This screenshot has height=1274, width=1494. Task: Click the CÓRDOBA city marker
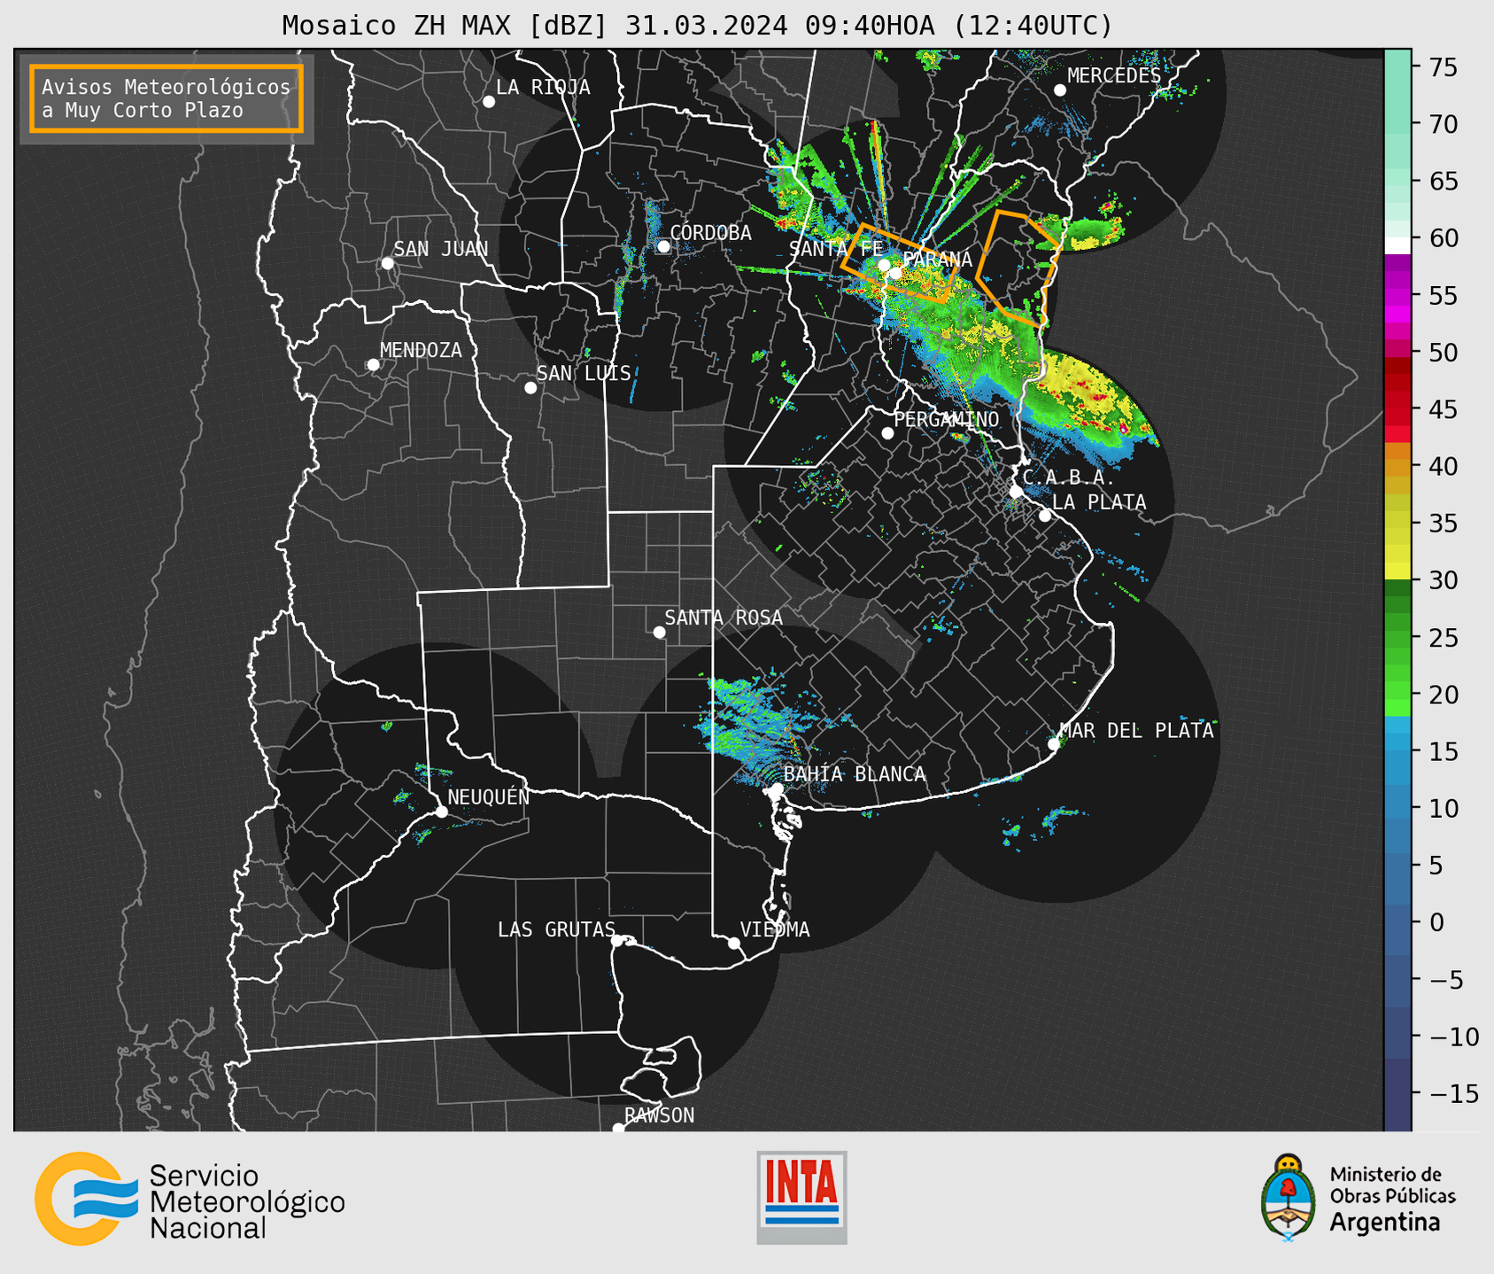tap(663, 246)
